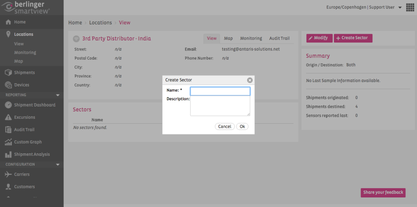
Task: Click the Custom Graph menu label
Action: [28, 142]
